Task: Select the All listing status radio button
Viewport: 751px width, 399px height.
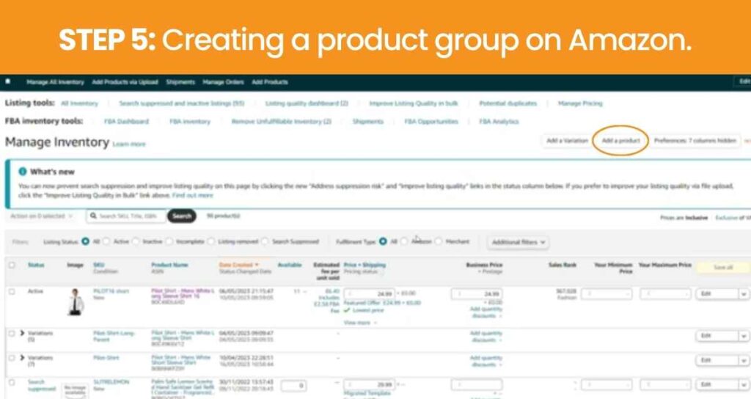Action: coord(85,241)
